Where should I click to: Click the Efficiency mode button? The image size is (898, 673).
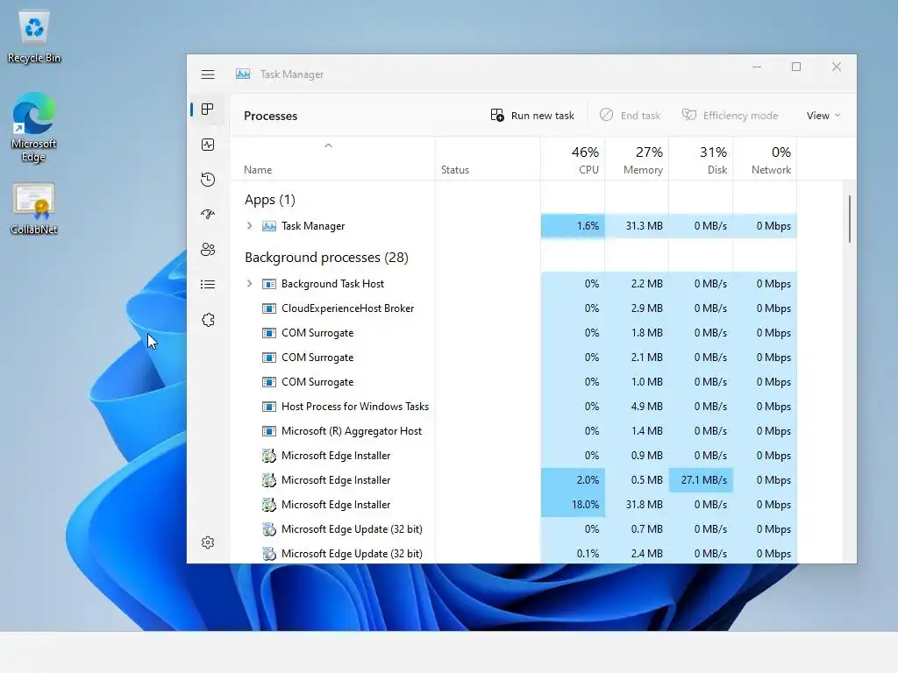point(730,116)
